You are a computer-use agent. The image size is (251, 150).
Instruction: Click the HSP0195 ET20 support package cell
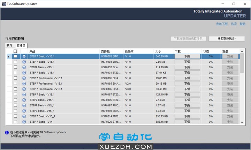tap(111, 100)
